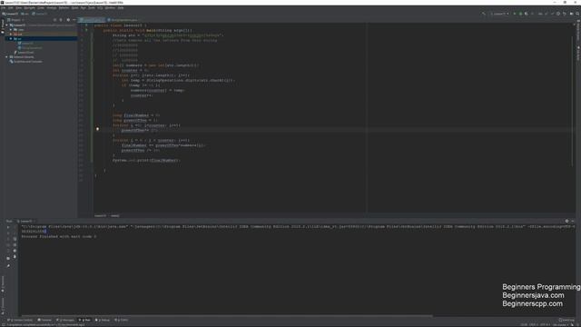The height and width of the screenshot is (327, 581).
Task: Open Debug tool window tab at bottom
Action: (x=103, y=320)
